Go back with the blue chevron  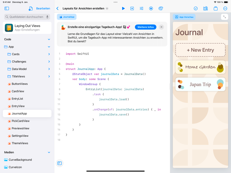pos(57,9)
